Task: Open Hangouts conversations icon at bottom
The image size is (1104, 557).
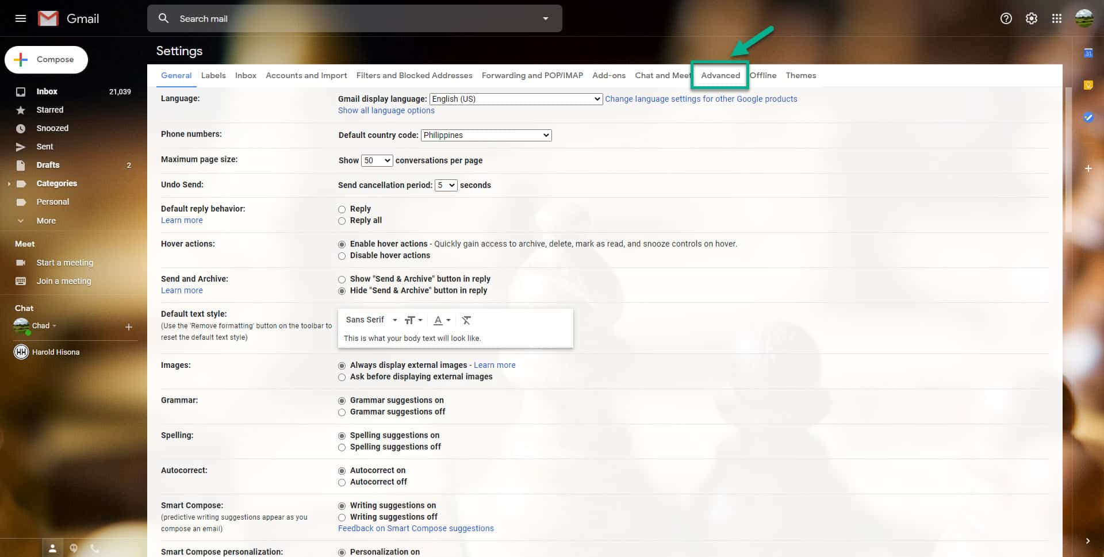Action: [74, 548]
